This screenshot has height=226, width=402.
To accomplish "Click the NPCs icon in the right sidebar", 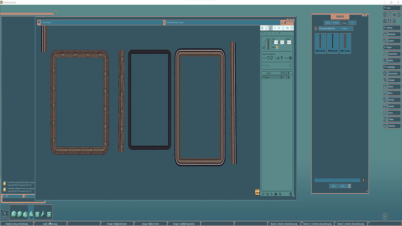I will [385, 93].
